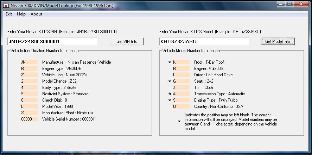
Task: Select 'Country : Non-California, USA' text
Action: click(219, 106)
